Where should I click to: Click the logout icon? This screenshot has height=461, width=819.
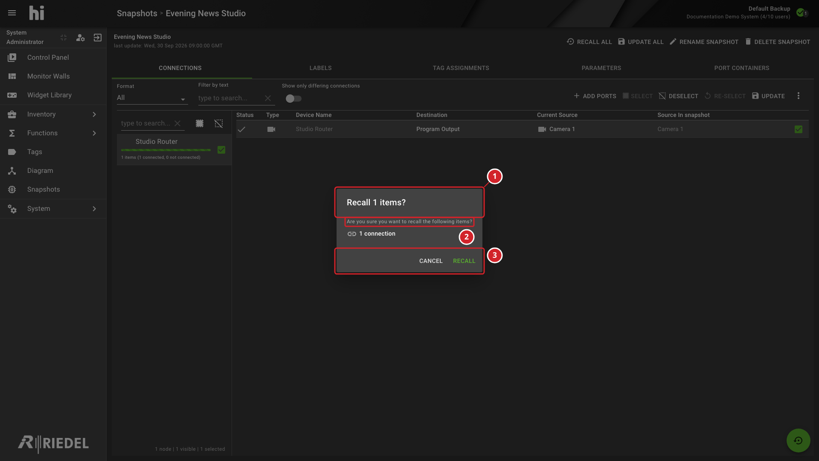click(x=98, y=38)
